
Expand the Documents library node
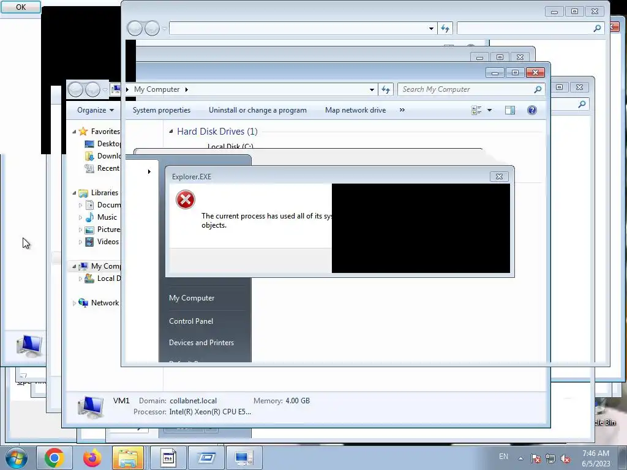click(80, 206)
